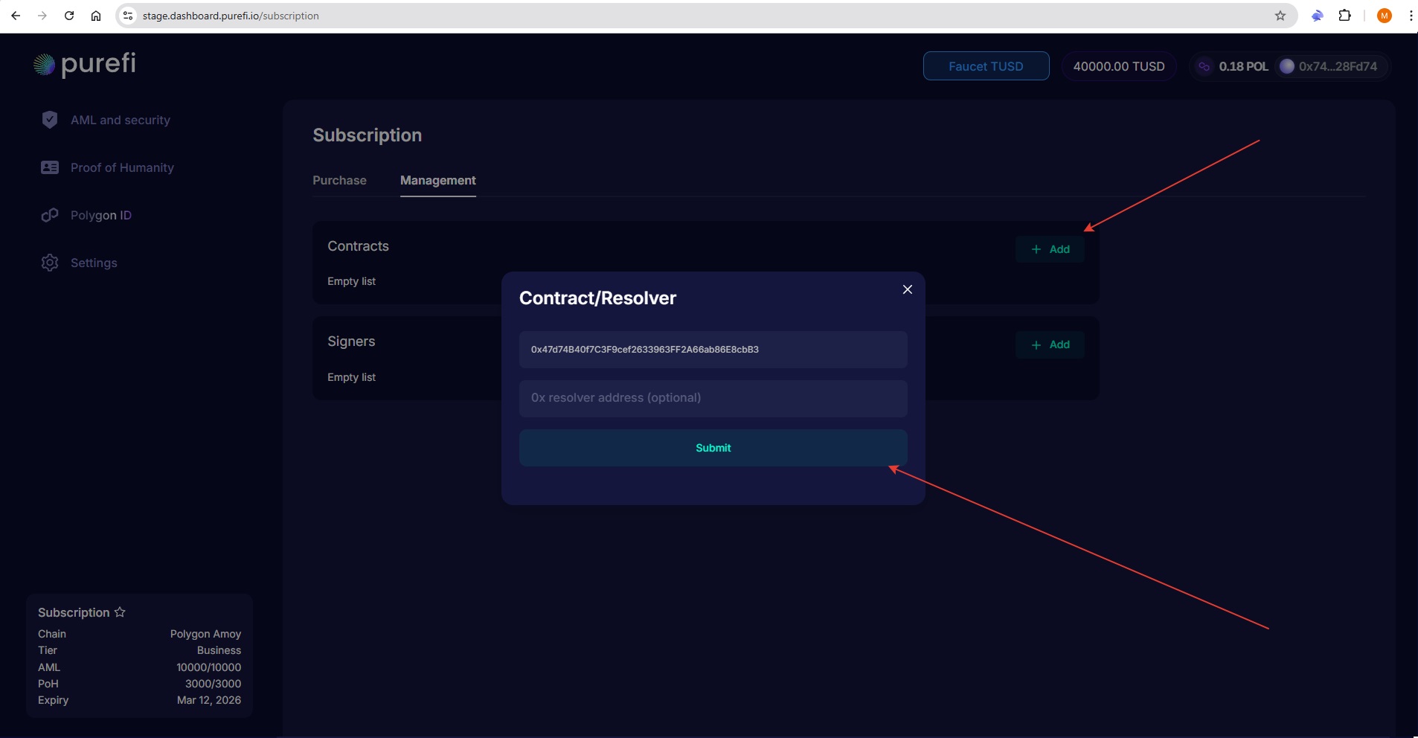The width and height of the screenshot is (1418, 738).
Task: Select the Management tab
Action: point(437,180)
